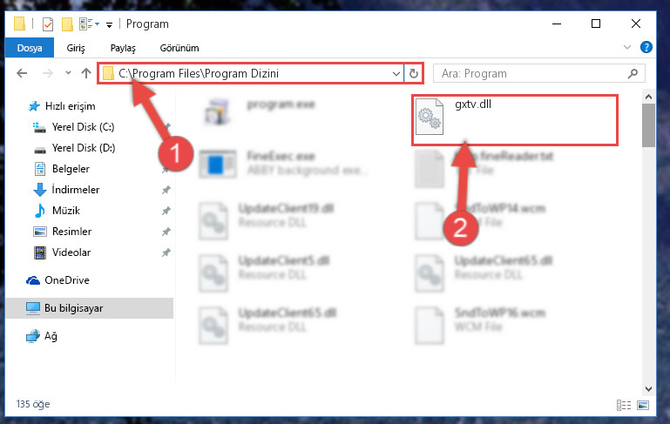Click the Back navigation arrow
Viewport: 670px width, 424px height.
click(x=22, y=73)
